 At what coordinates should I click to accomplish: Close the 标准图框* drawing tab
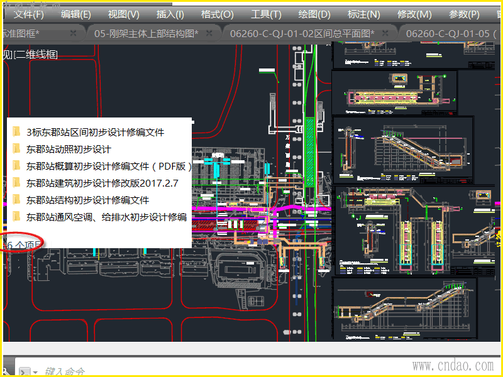73,33
